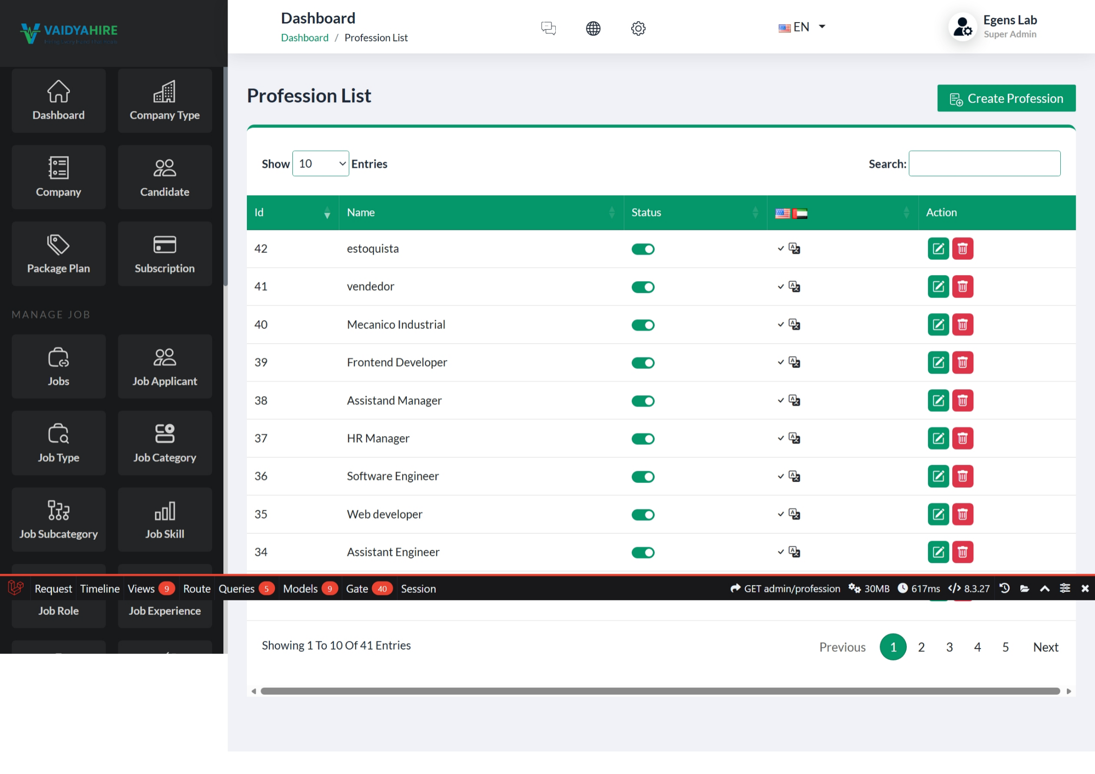Viewport: 1095px width, 774px height.
Task: Toggle Assistant Engineer status switch
Action: 643,553
